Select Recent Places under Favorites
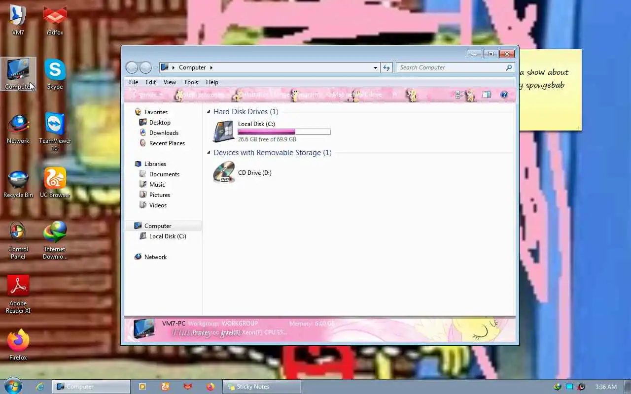The height and width of the screenshot is (394, 631). [x=167, y=143]
